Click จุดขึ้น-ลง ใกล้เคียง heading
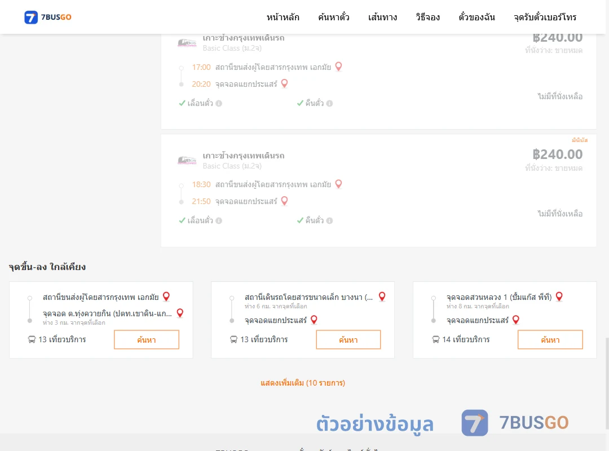Viewport: 609px width, 451px height. click(x=47, y=267)
